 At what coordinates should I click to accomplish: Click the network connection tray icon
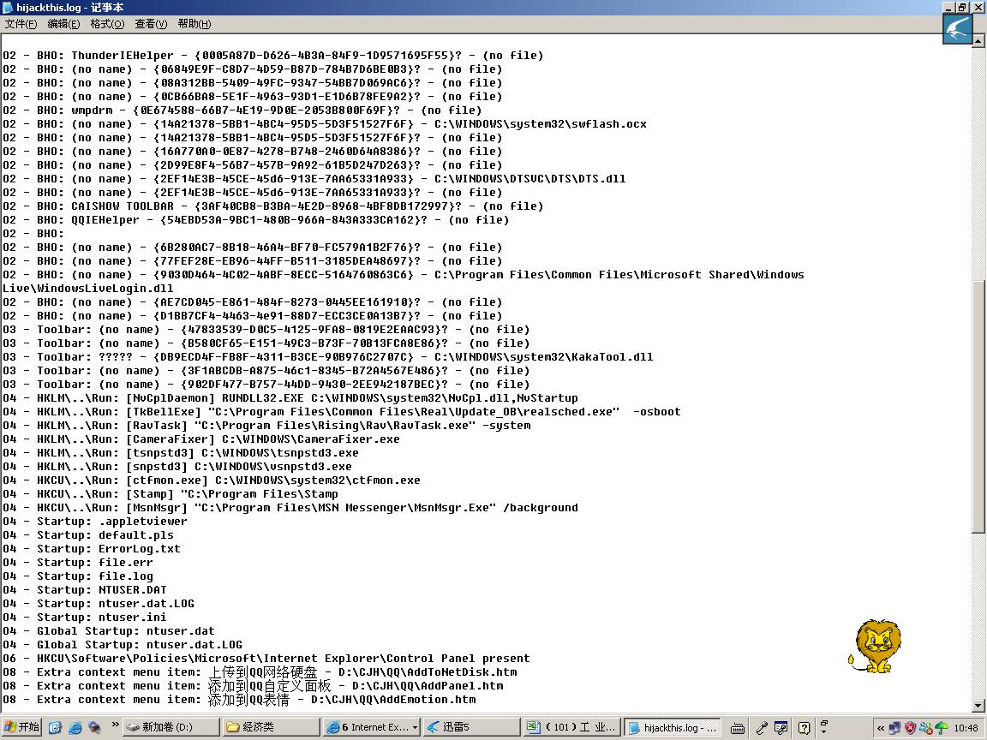pos(894,728)
